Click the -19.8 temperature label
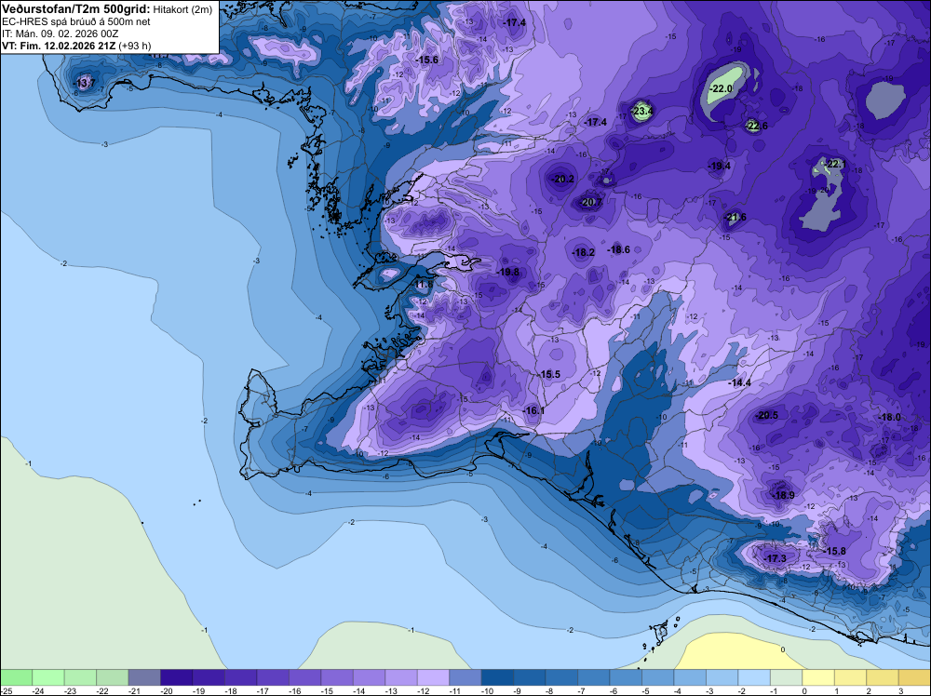 (x=508, y=273)
